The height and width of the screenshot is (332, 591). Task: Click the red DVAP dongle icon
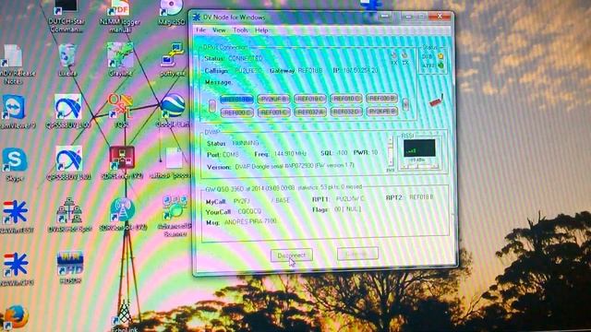click(437, 101)
